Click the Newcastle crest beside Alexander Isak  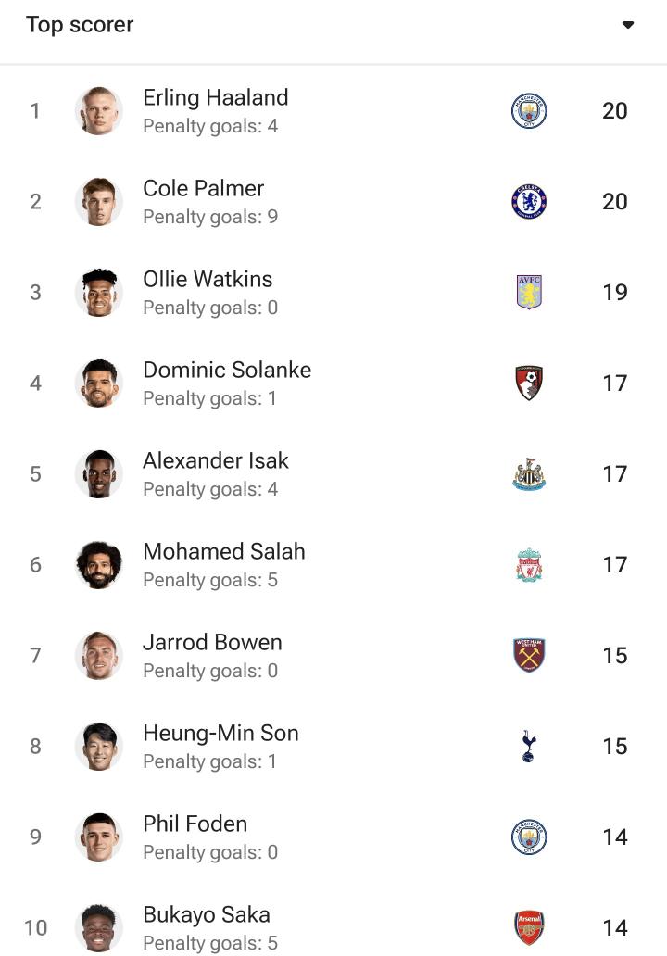pos(529,473)
